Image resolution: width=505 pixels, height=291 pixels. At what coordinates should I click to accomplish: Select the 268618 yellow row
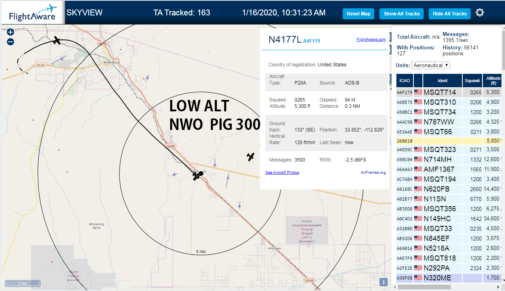449,141
